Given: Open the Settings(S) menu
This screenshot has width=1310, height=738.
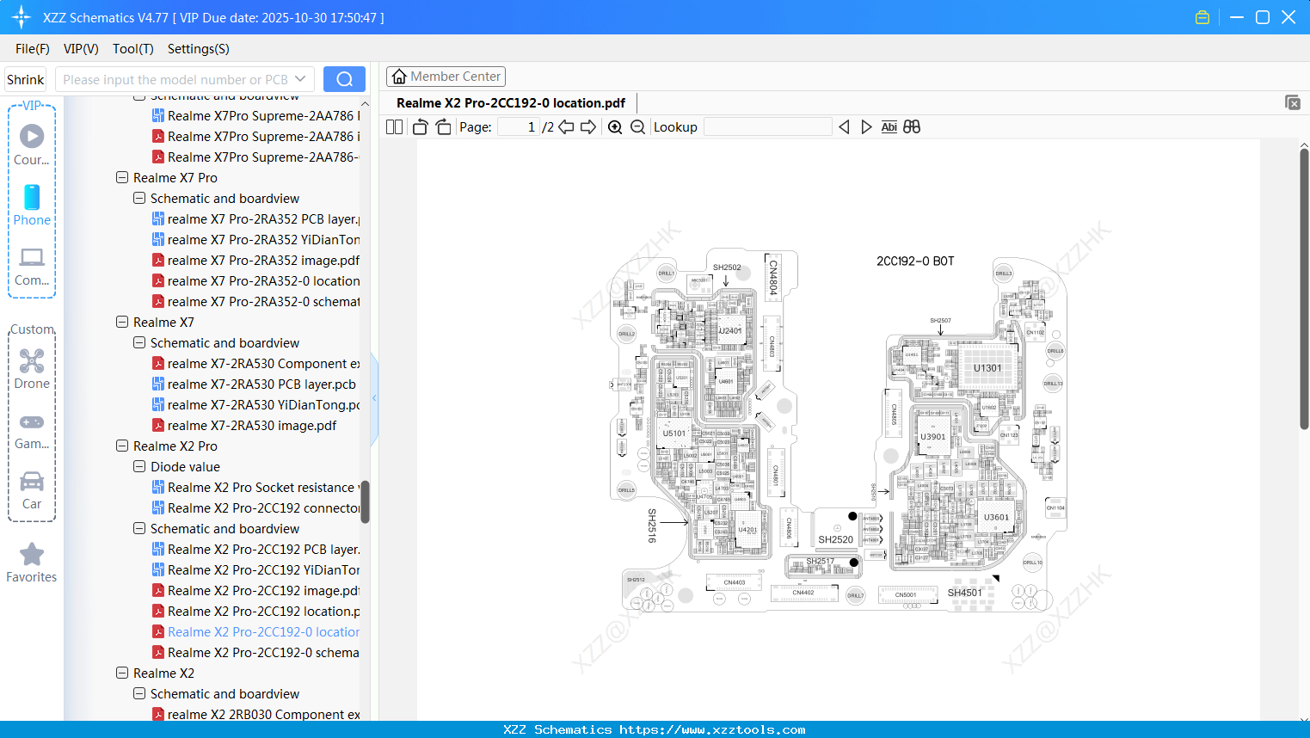Looking at the screenshot, I should click(198, 49).
